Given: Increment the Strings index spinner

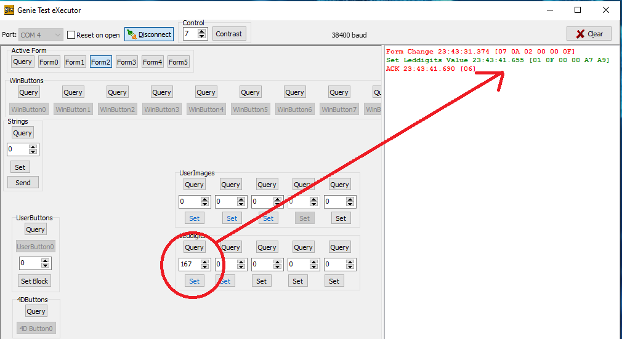Looking at the screenshot, I should pos(33,147).
